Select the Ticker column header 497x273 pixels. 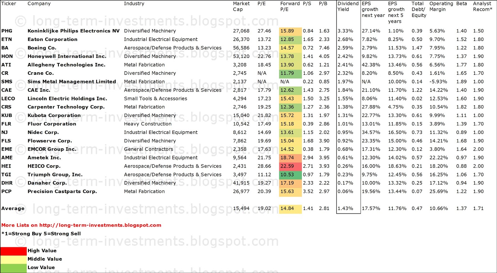coord(8,3)
